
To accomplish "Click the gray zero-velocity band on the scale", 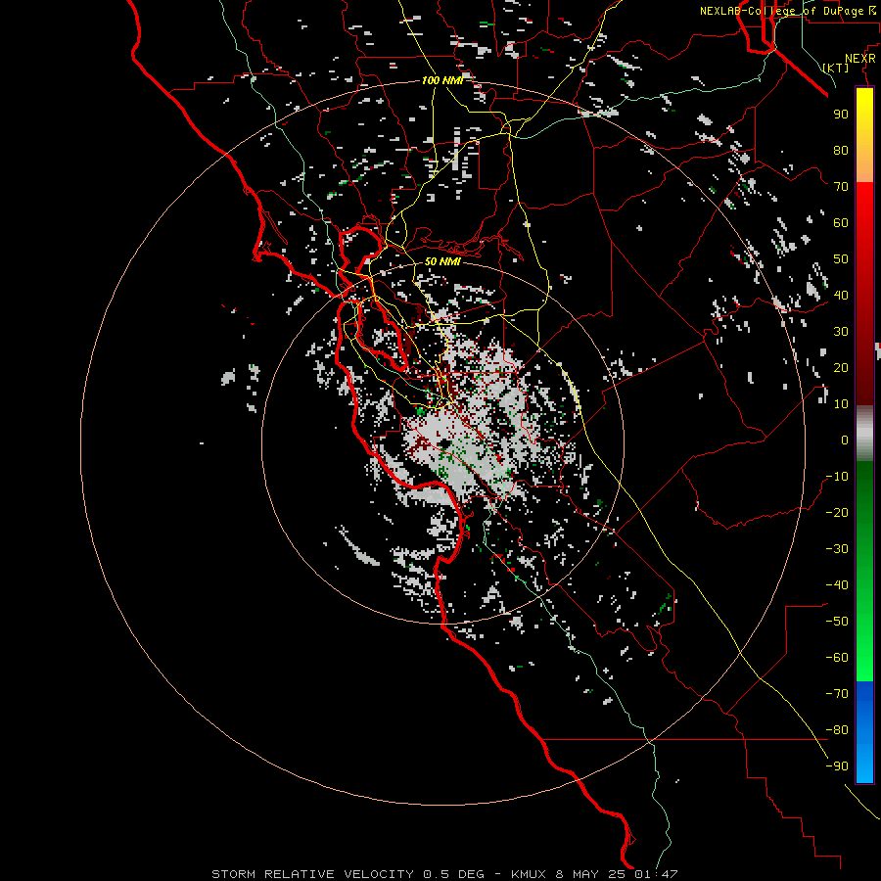I will click(x=864, y=435).
